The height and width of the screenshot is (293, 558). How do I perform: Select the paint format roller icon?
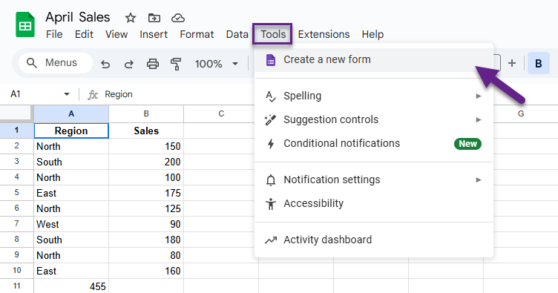tap(176, 64)
